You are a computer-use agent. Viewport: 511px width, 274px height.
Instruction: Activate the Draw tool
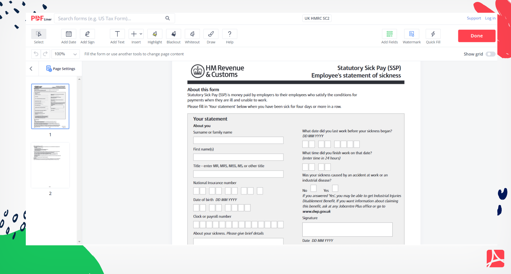pos(211,37)
